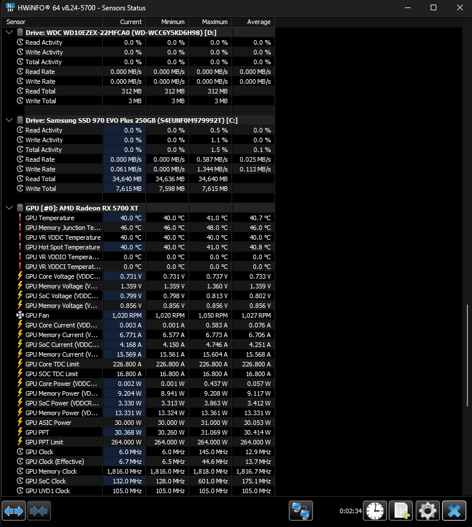Click Samsung Write Total minimum 7,598 MB
The width and height of the screenshot is (472, 527).
click(172, 189)
